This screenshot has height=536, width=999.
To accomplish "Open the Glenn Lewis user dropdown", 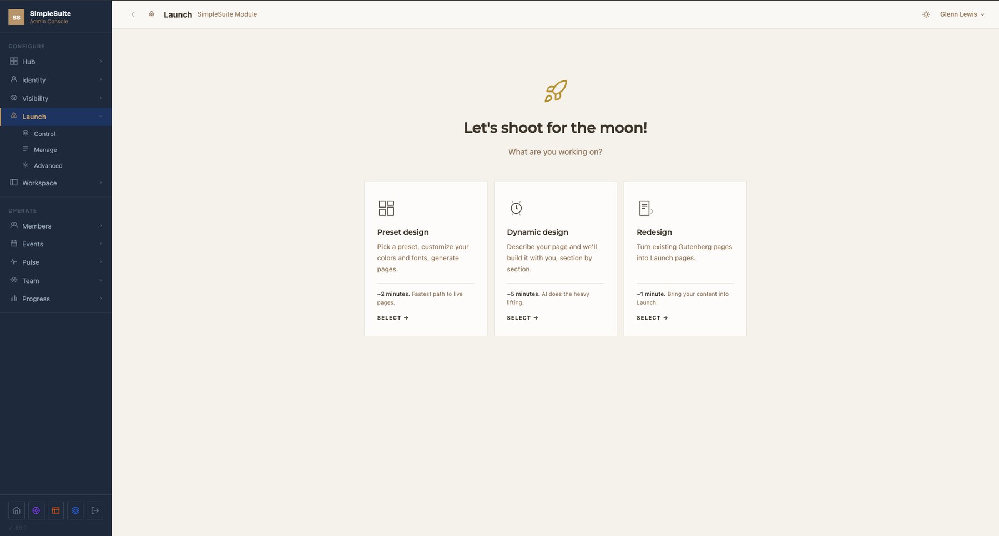I will coord(962,14).
